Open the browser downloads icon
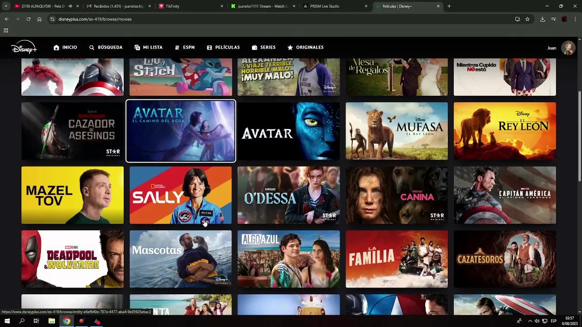The height and width of the screenshot is (327, 582). coord(542,19)
